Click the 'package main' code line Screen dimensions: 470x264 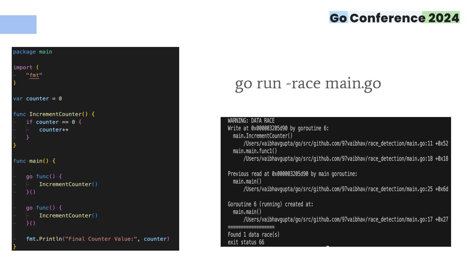pyautogui.click(x=33, y=52)
